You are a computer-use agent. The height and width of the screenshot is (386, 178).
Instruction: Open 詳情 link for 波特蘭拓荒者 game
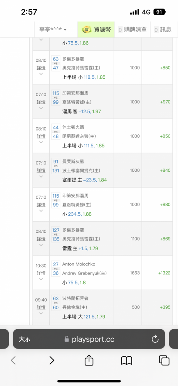click(41, 307)
